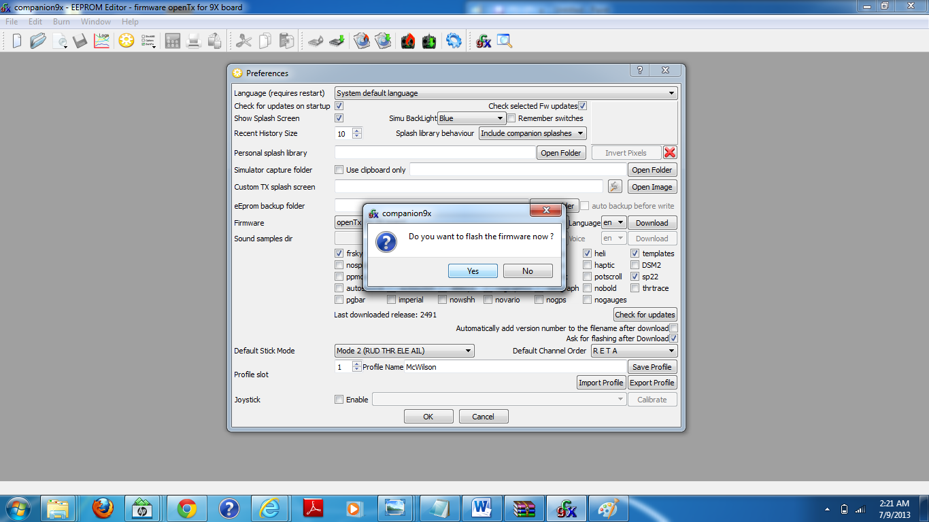
Task: Open the Window menu
Action: (96, 22)
